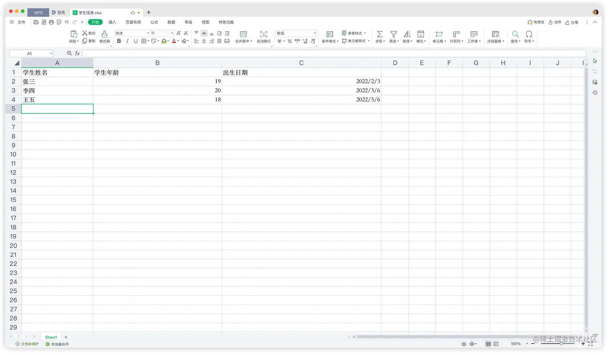607x353 pixels.
Task: Click the Paste (粘贴) clipboard icon
Action: click(x=74, y=34)
